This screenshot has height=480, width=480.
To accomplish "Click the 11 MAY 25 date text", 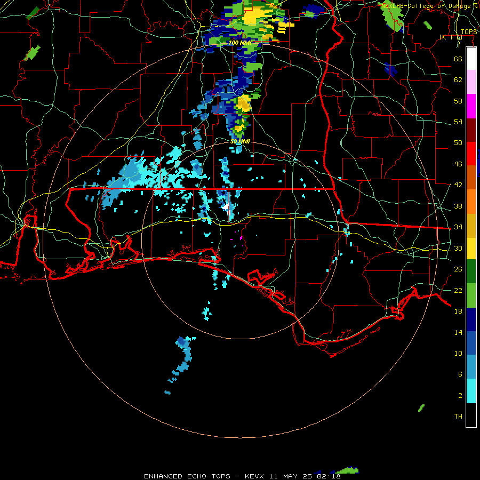I will (x=291, y=476).
